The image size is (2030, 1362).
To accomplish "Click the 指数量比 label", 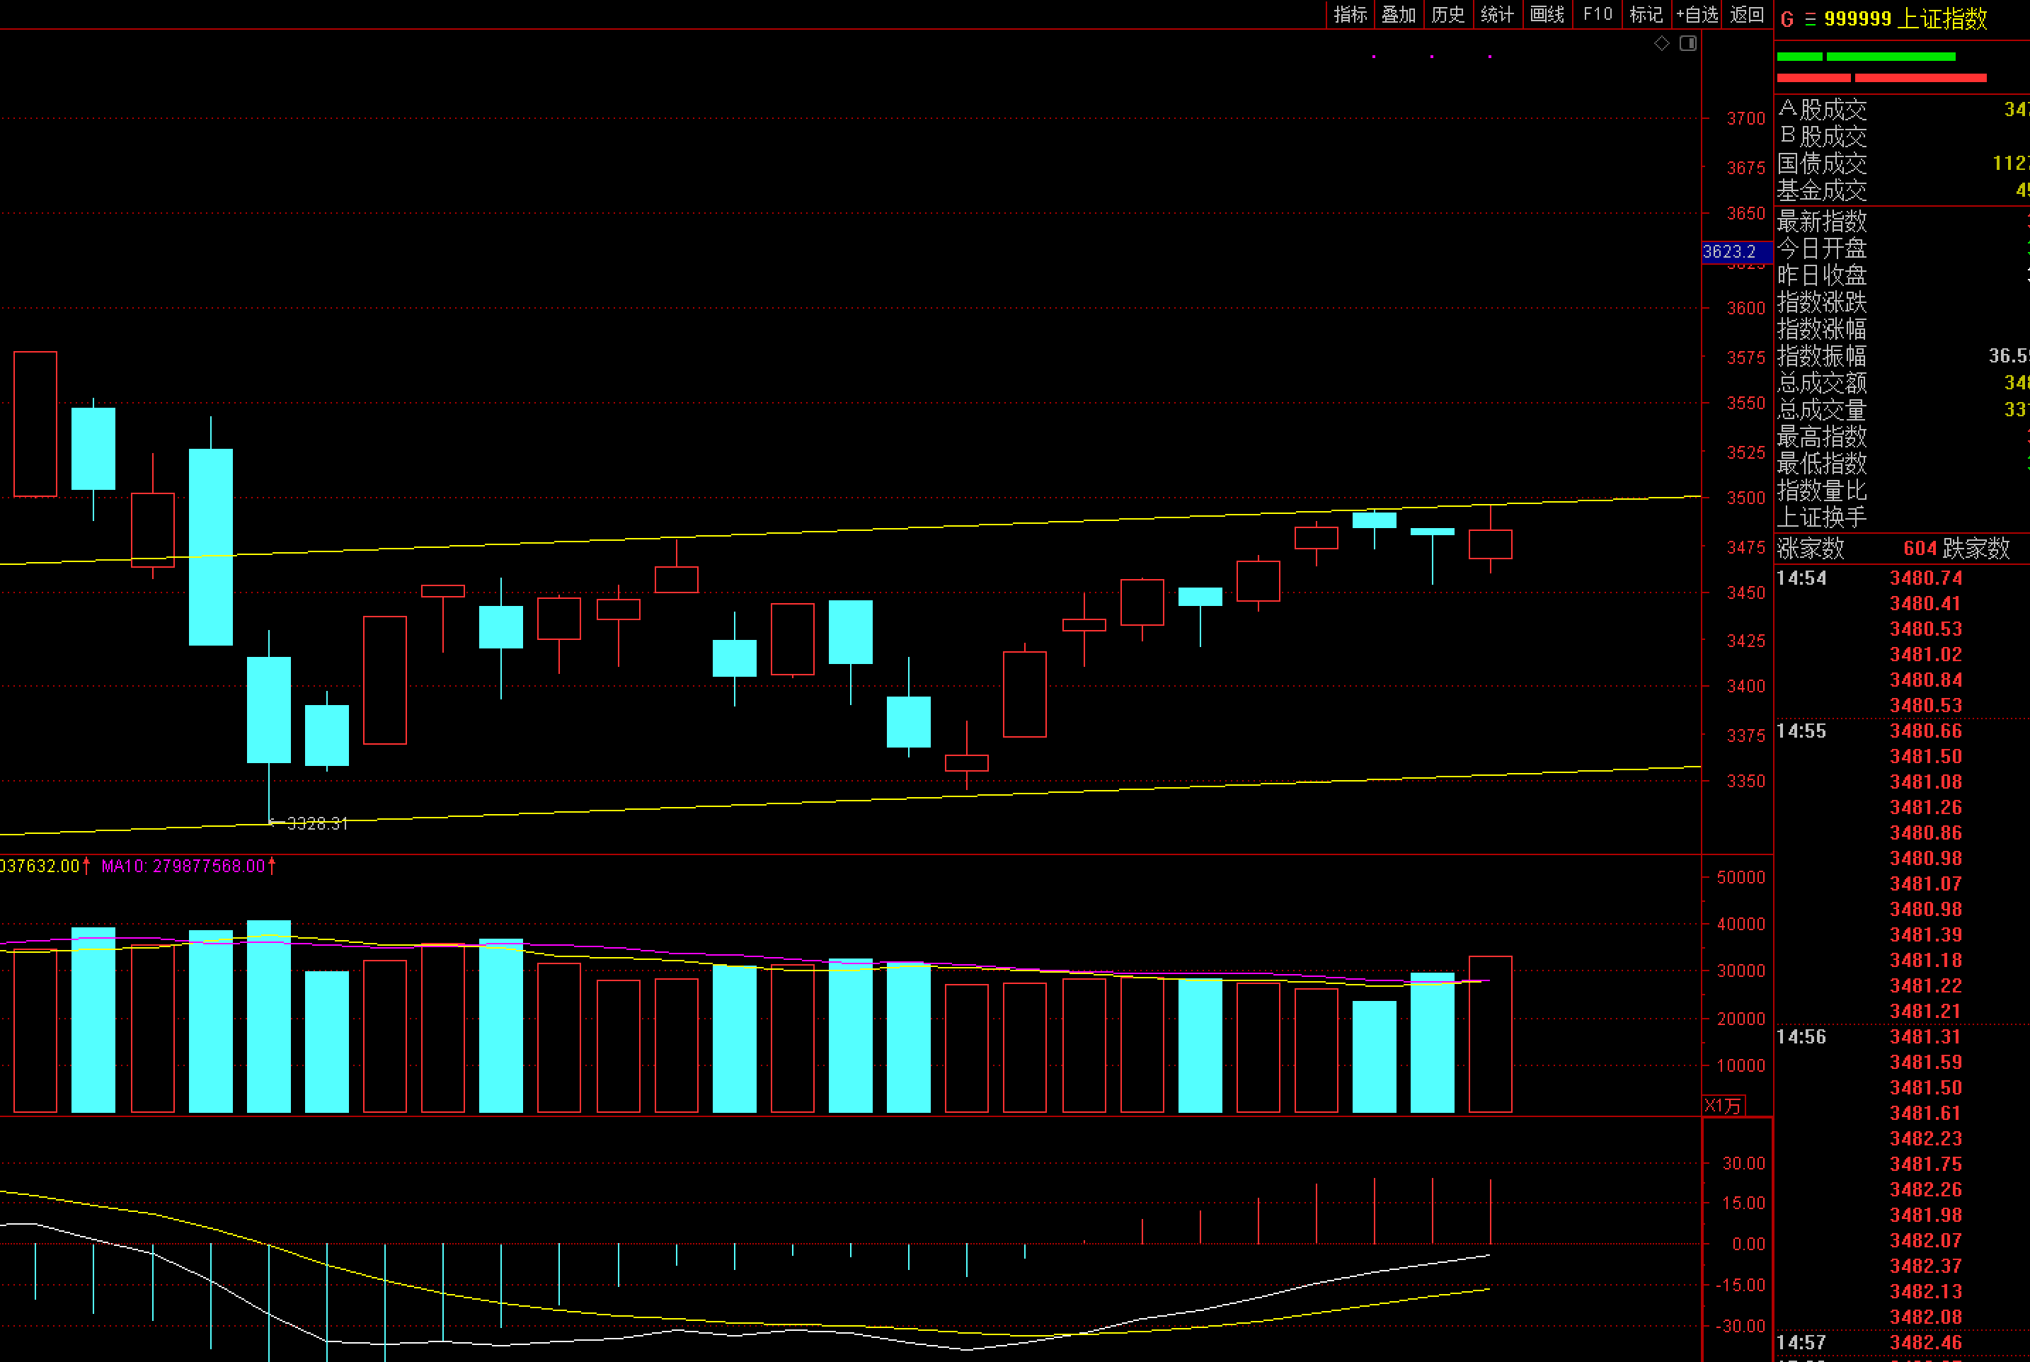I will click(1822, 491).
